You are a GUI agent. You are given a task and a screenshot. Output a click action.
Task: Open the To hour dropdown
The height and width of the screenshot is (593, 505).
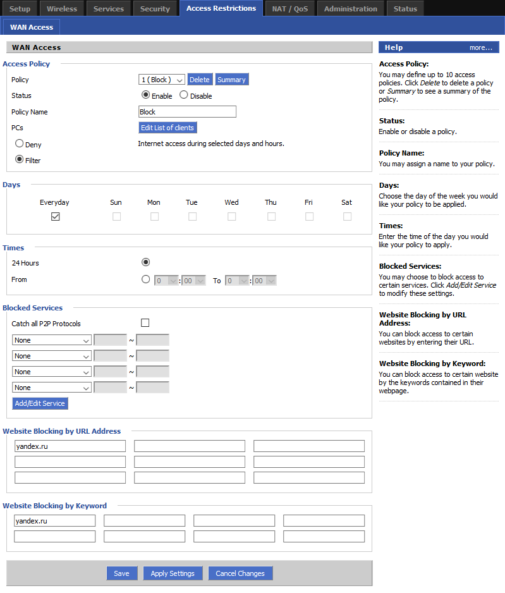237,281
